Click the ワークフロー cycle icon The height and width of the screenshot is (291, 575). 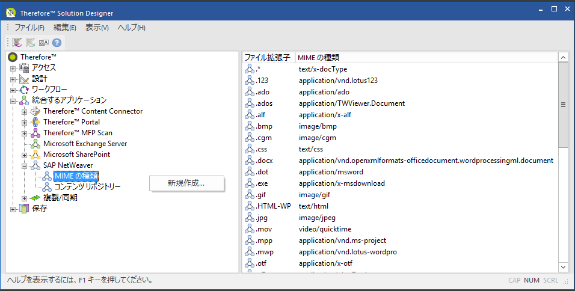point(24,90)
